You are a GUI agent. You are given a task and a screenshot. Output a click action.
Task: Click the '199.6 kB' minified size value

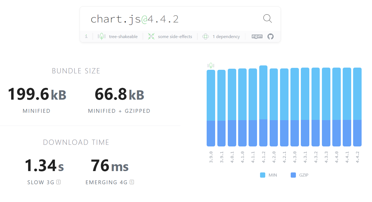[x=37, y=94]
